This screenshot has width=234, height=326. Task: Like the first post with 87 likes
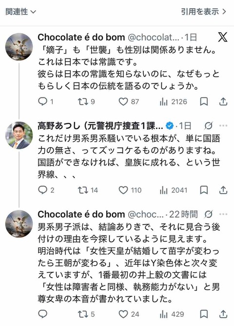[129, 102]
